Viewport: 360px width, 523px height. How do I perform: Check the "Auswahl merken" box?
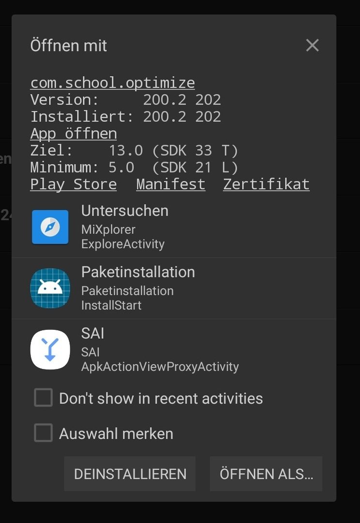[x=43, y=433]
